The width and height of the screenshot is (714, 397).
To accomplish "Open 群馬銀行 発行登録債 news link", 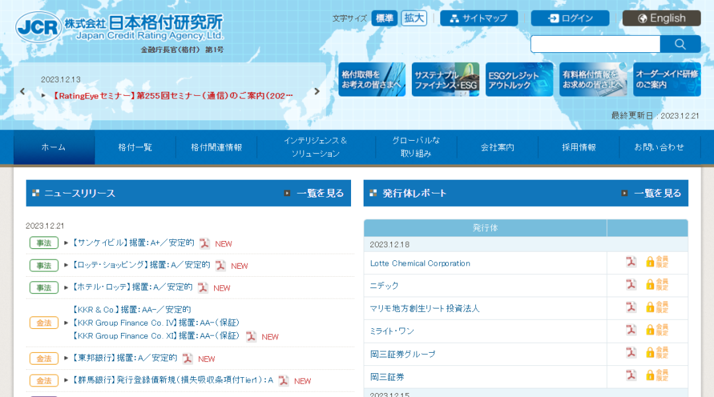I will pos(173,380).
